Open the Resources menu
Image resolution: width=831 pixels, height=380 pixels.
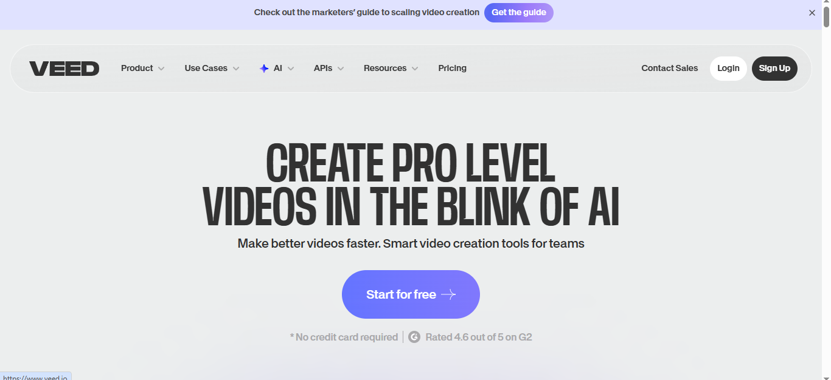pos(391,69)
